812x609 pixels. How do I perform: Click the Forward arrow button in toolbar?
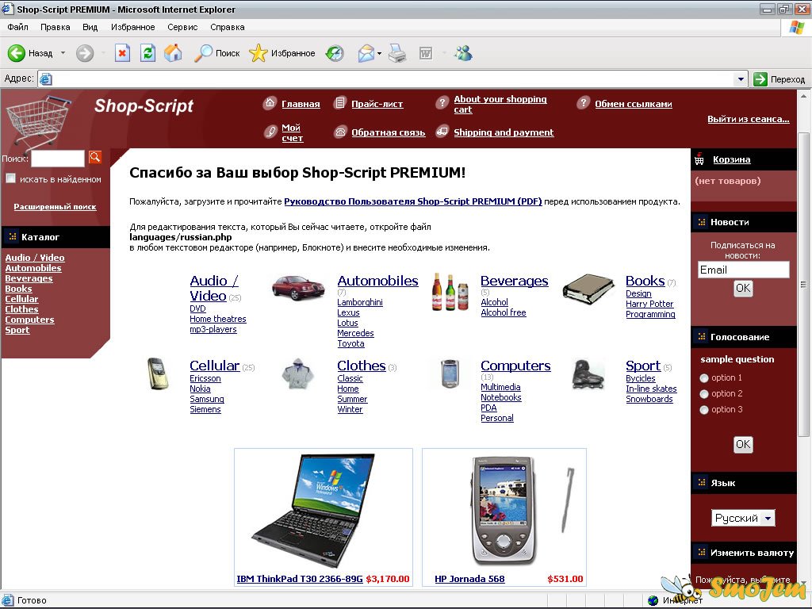point(85,53)
